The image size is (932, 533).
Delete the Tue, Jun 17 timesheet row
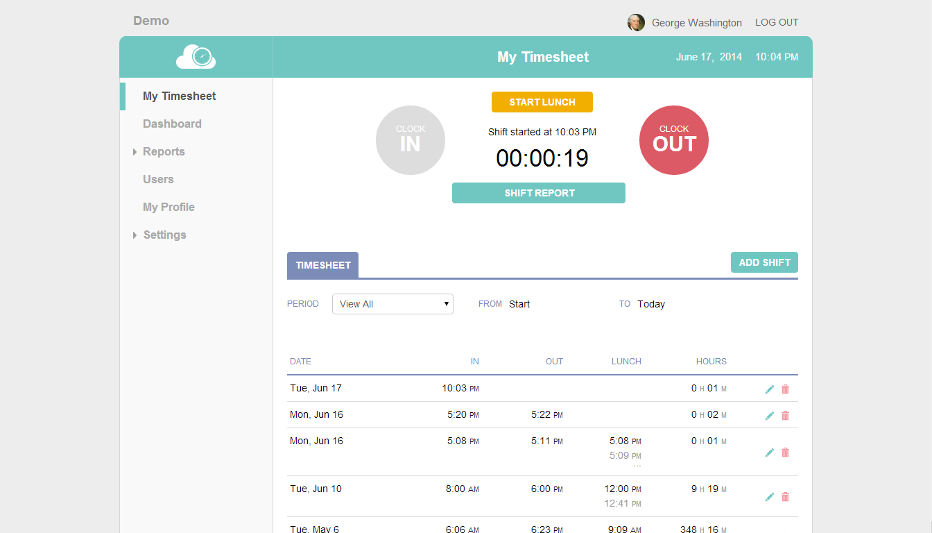pos(785,389)
